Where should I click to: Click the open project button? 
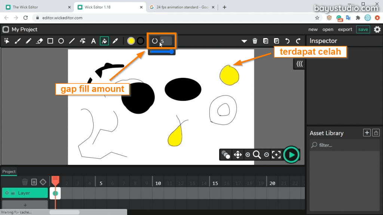pyautogui.click(x=328, y=29)
